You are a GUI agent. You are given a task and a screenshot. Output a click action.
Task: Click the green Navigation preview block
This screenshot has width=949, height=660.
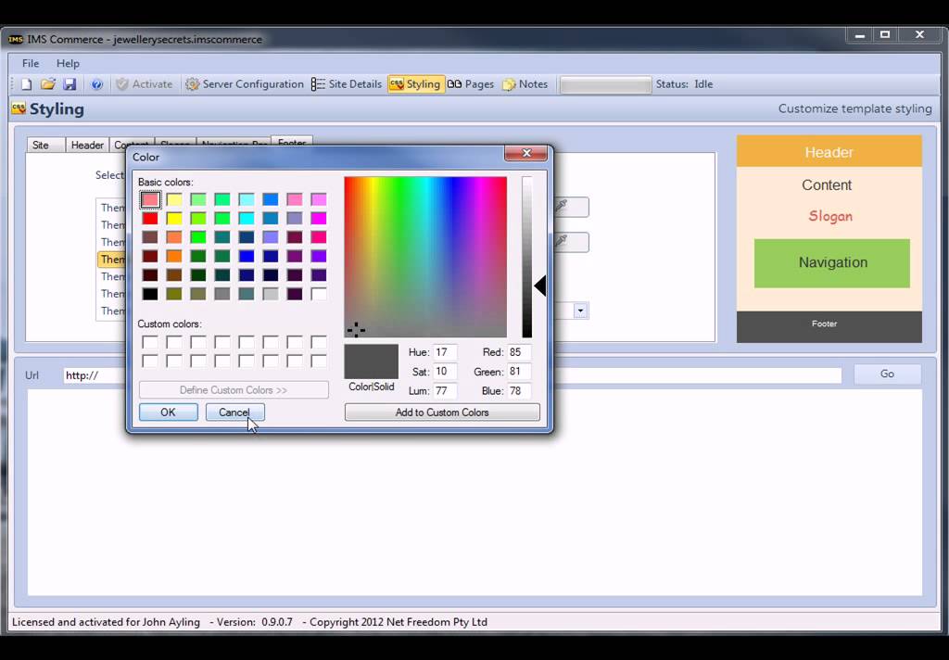(832, 262)
